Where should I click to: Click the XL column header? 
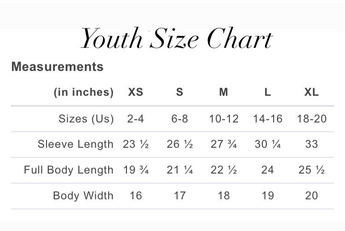311,92
